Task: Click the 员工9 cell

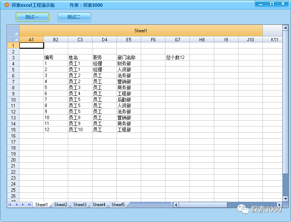Action: [x=80, y=124]
